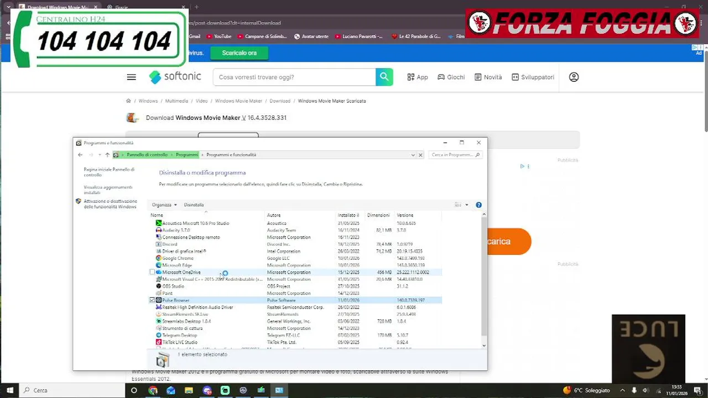Clear the Control Panel address bar X
This screenshot has width=708, height=398.
pyautogui.click(x=420, y=155)
